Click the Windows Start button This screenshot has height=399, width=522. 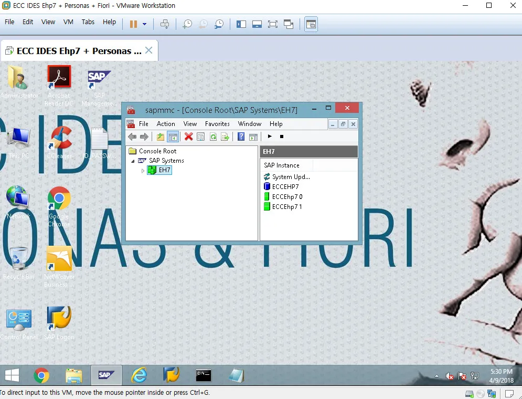point(12,375)
